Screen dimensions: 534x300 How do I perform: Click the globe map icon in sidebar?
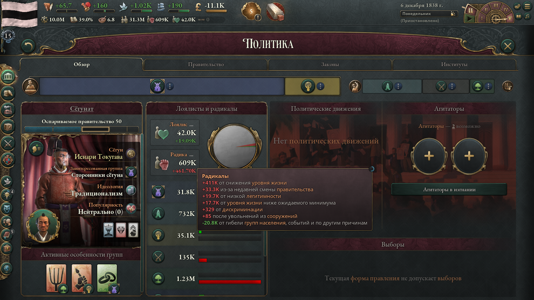point(7,268)
